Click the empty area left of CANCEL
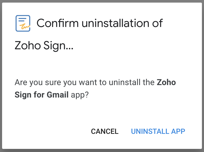 point(47,131)
